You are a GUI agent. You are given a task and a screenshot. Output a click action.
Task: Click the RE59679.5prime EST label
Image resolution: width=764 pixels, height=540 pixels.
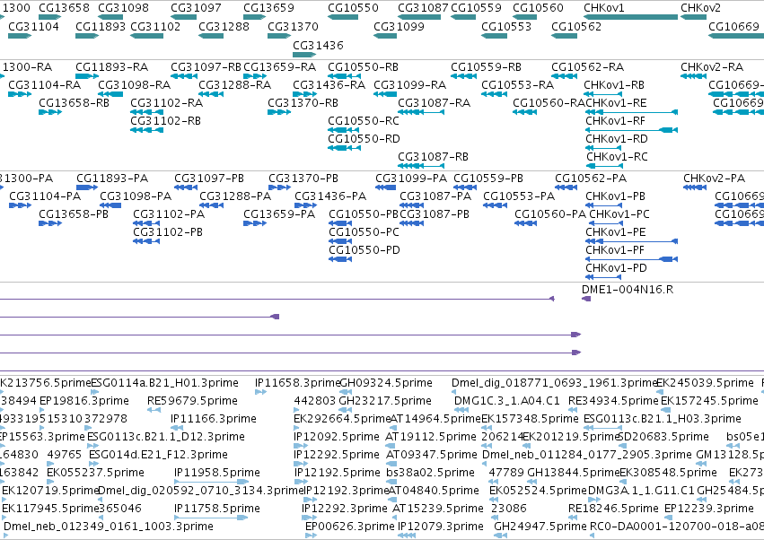pos(192,401)
